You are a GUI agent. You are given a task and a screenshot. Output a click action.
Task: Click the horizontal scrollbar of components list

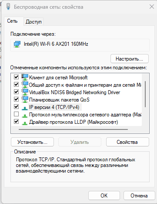pos(73,129)
